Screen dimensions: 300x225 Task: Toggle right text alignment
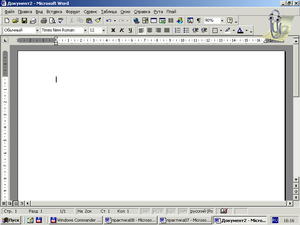[158, 30]
